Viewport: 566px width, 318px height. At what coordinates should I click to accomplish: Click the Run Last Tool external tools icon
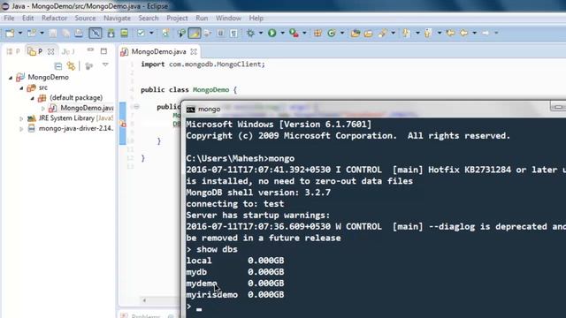point(294,34)
